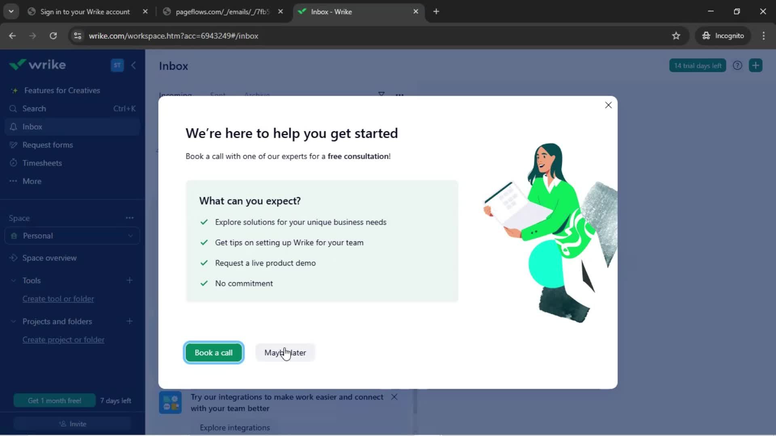Add project with plus icon
Viewport: 776px width, 436px height.
(129, 321)
